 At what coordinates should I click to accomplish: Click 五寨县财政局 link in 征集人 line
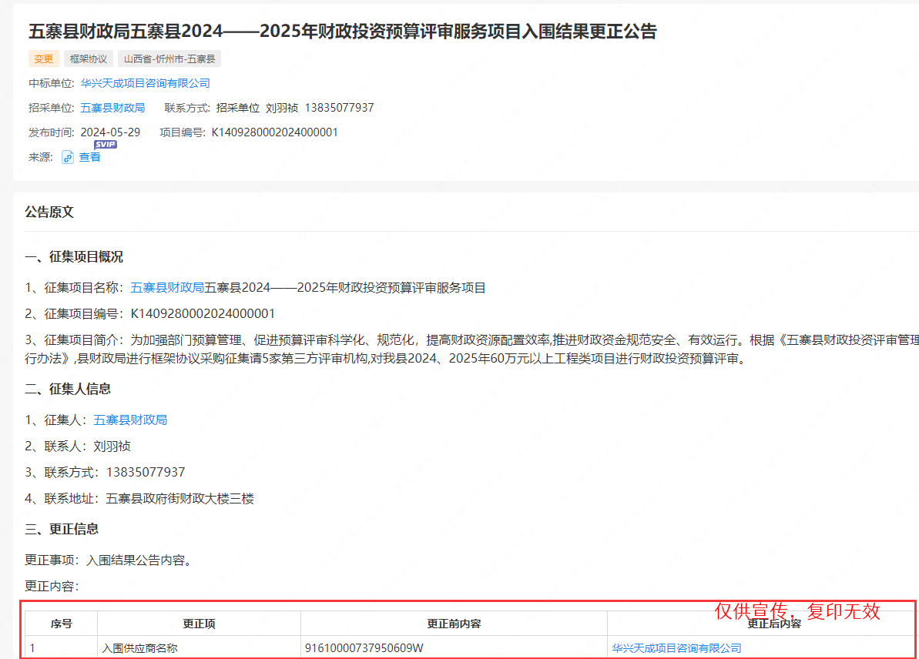pyautogui.click(x=130, y=420)
